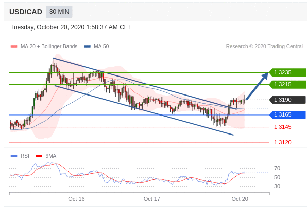The height and width of the screenshot is (210, 307).
Task: Click the red 1.3145 support label
Action: 282,127
